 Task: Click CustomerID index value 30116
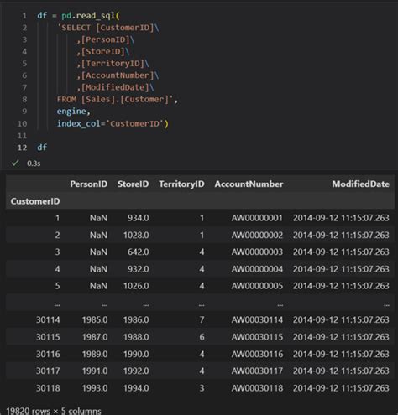tap(48, 354)
